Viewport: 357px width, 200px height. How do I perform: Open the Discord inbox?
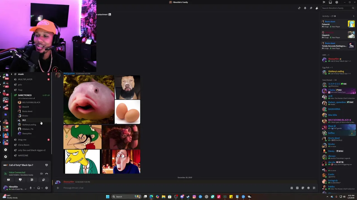[x=330, y=2]
